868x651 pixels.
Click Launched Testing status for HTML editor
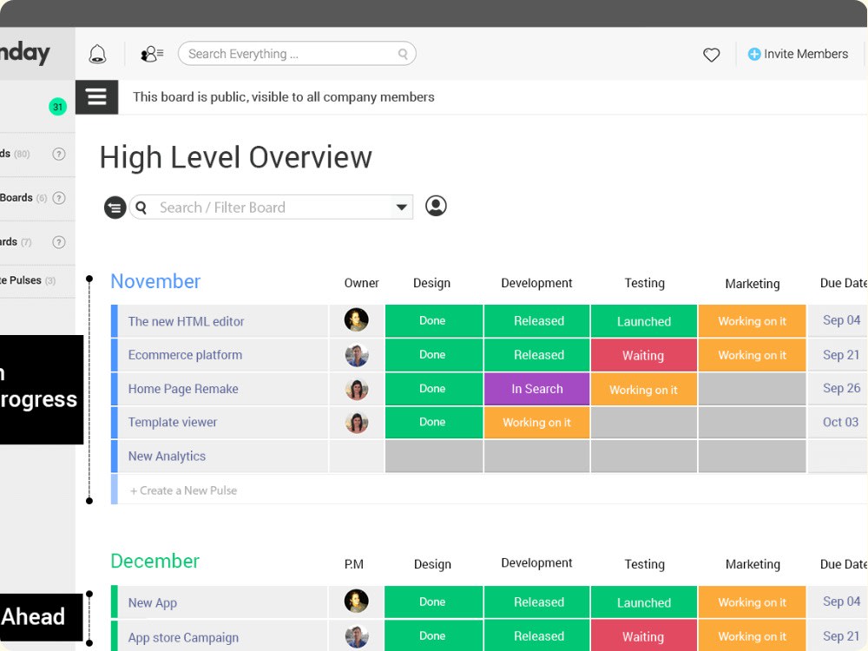[644, 321]
